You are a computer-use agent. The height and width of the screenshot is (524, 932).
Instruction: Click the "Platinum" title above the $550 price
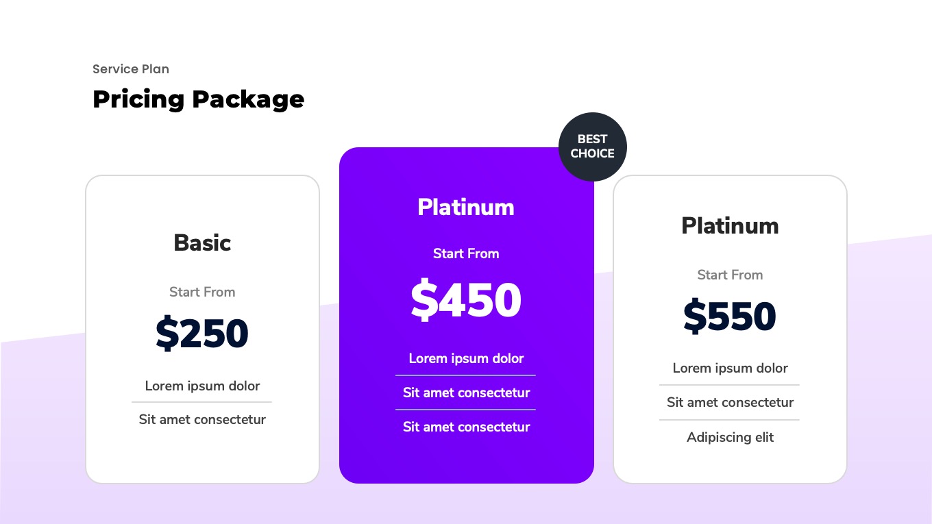click(x=730, y=225)
